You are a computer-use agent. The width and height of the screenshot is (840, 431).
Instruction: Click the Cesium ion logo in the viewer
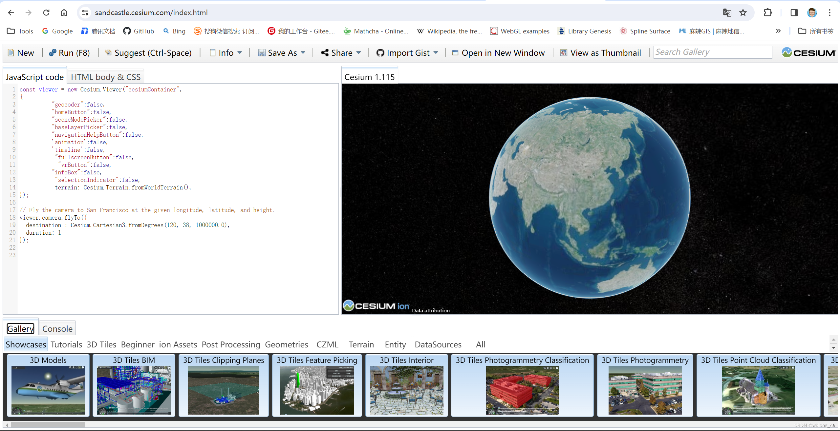click(376, 305)
